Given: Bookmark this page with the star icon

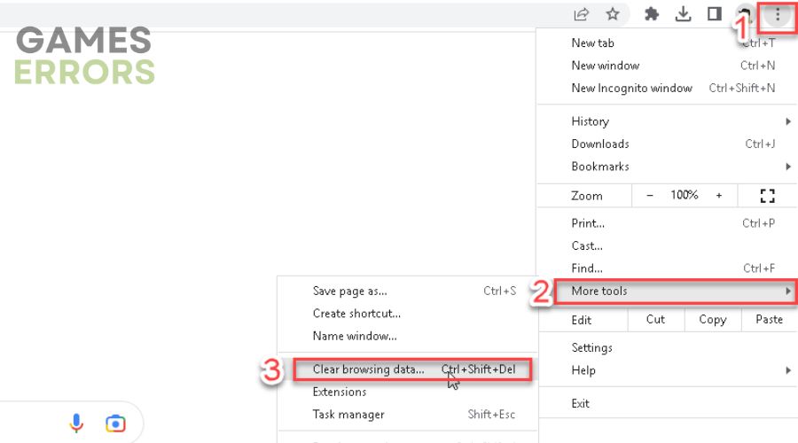Looking at the screenshot, I should pos(613,13).
